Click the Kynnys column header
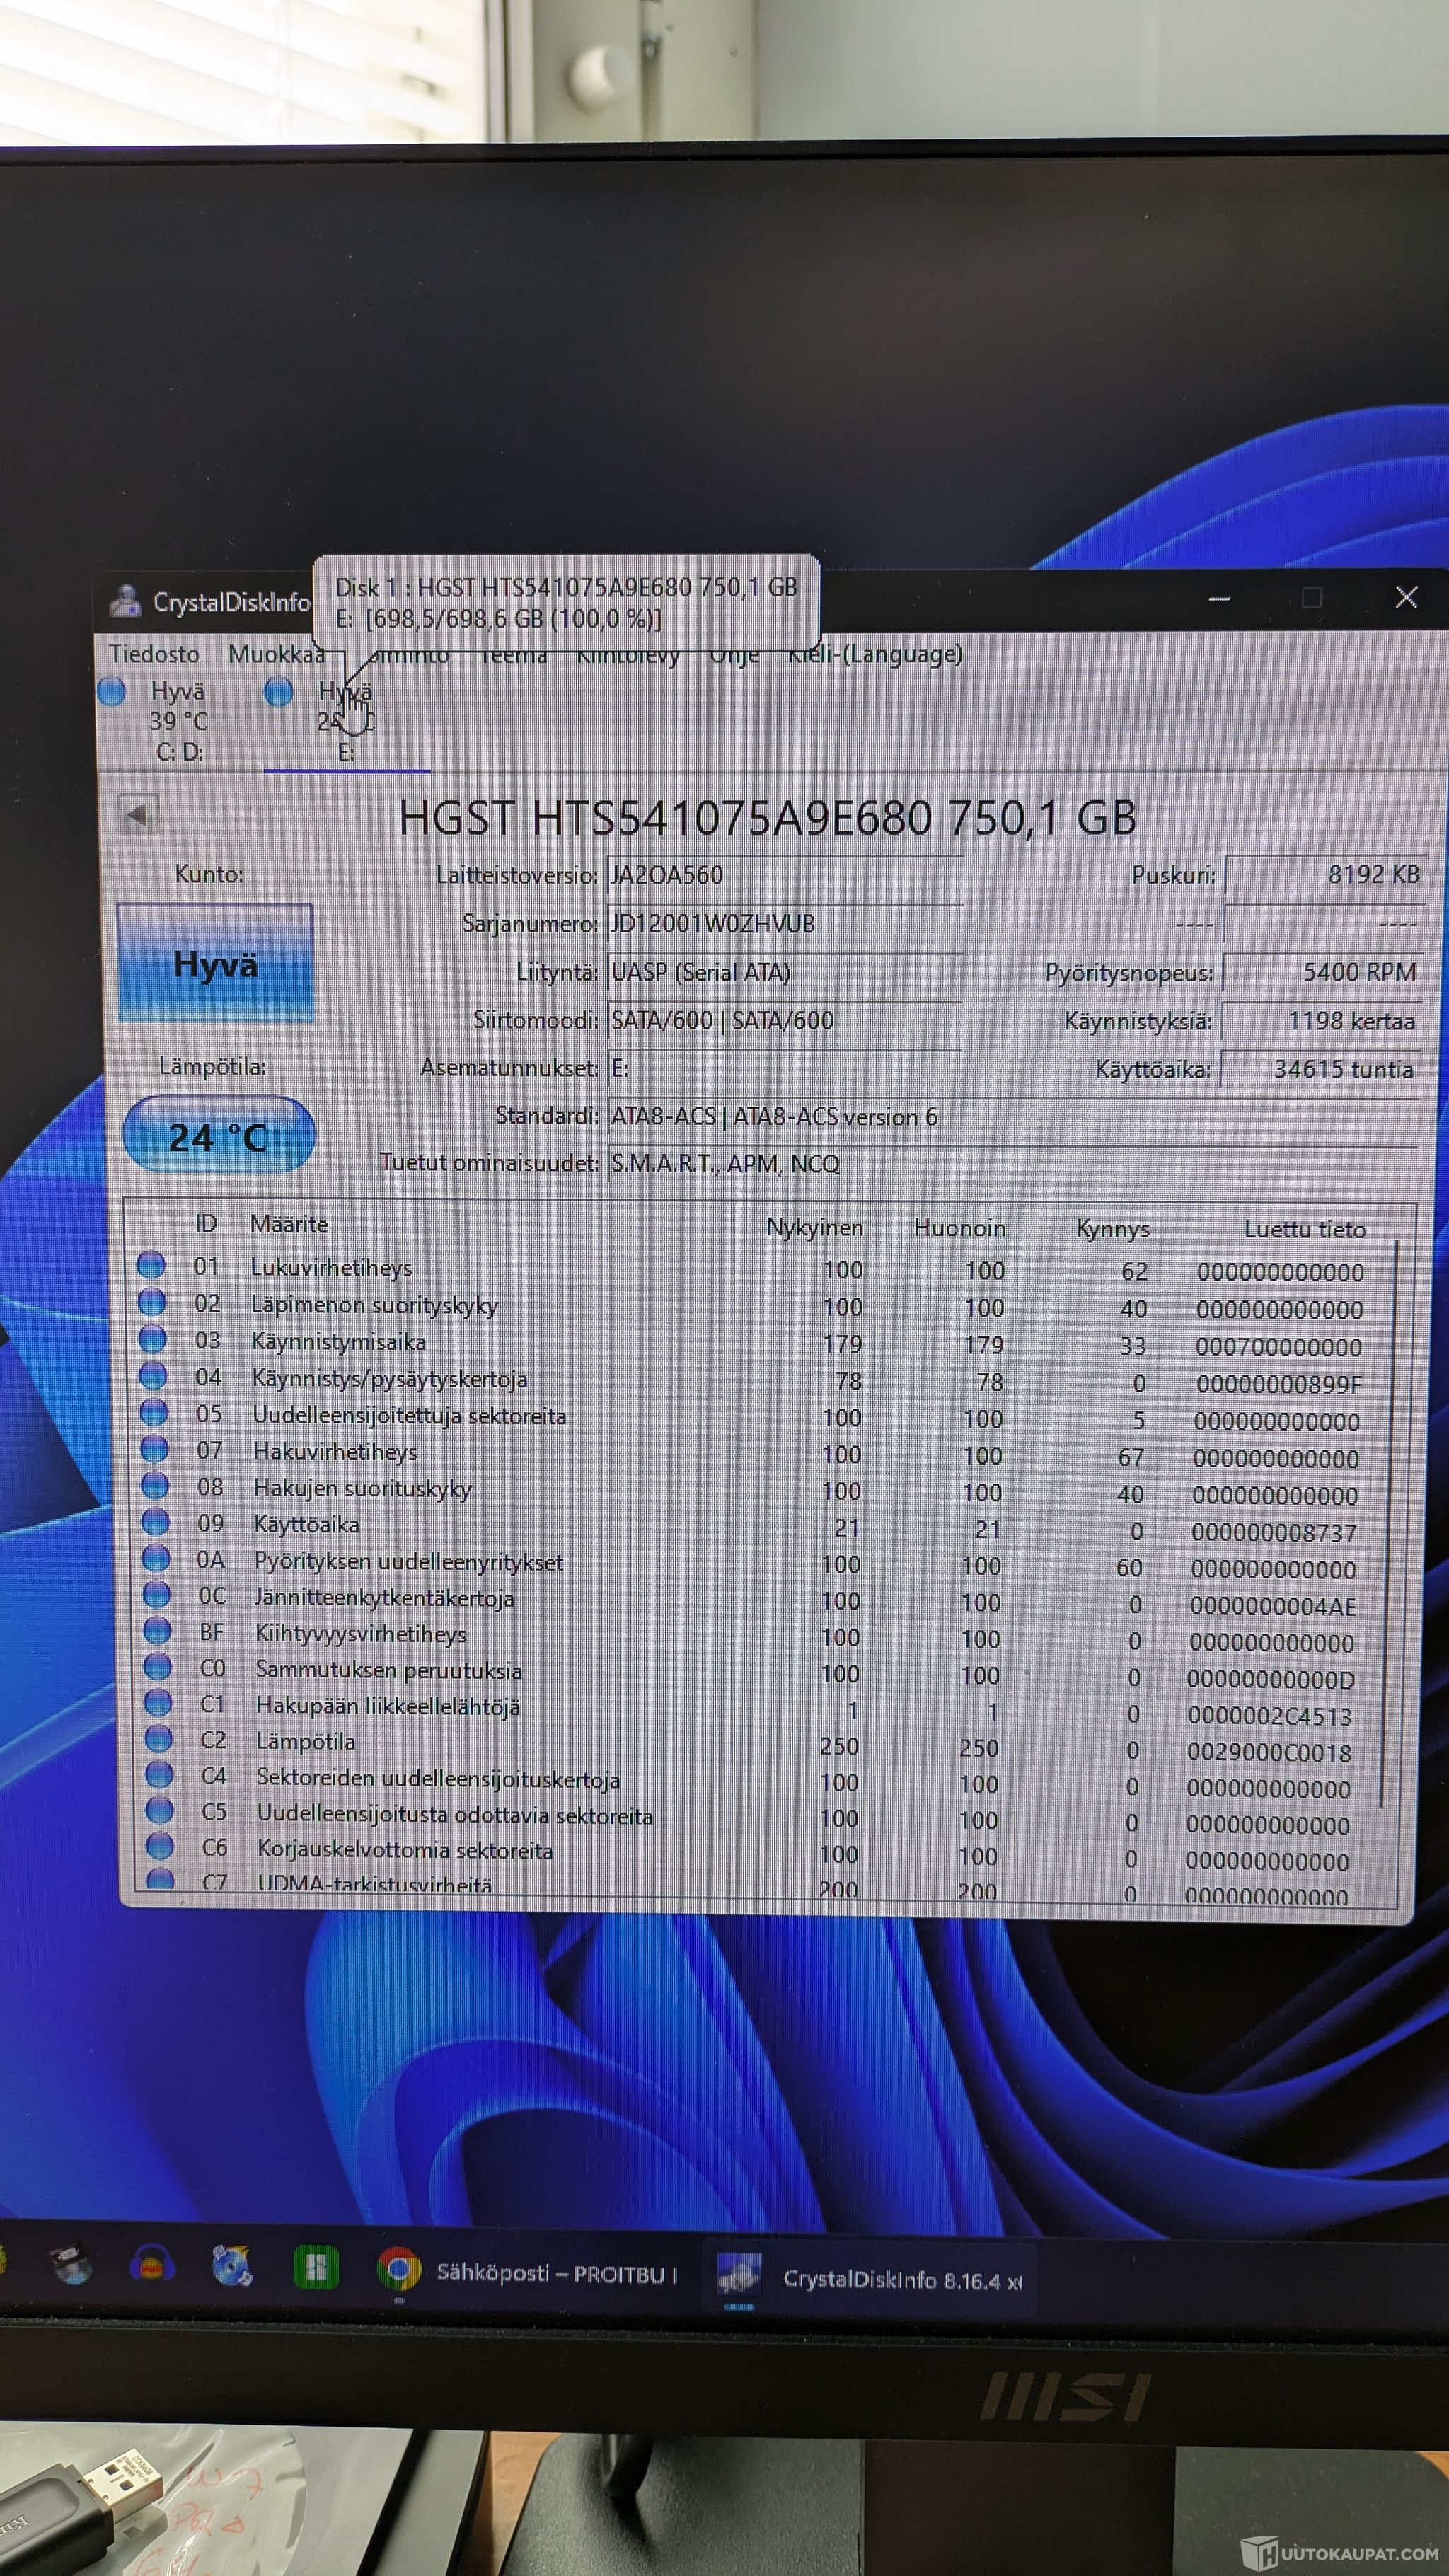 point(1112,1228)
